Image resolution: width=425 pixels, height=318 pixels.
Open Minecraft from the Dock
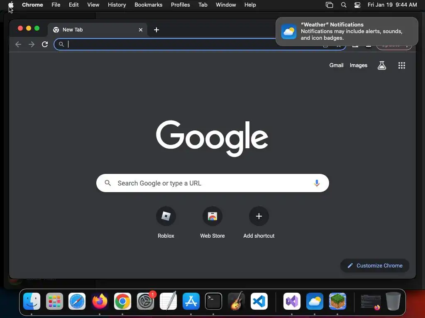(x=337, y=301)
